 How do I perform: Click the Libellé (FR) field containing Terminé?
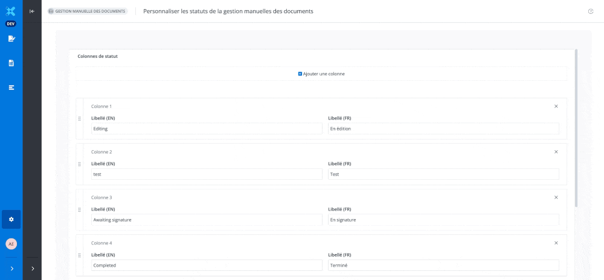[x=443, y=266]
